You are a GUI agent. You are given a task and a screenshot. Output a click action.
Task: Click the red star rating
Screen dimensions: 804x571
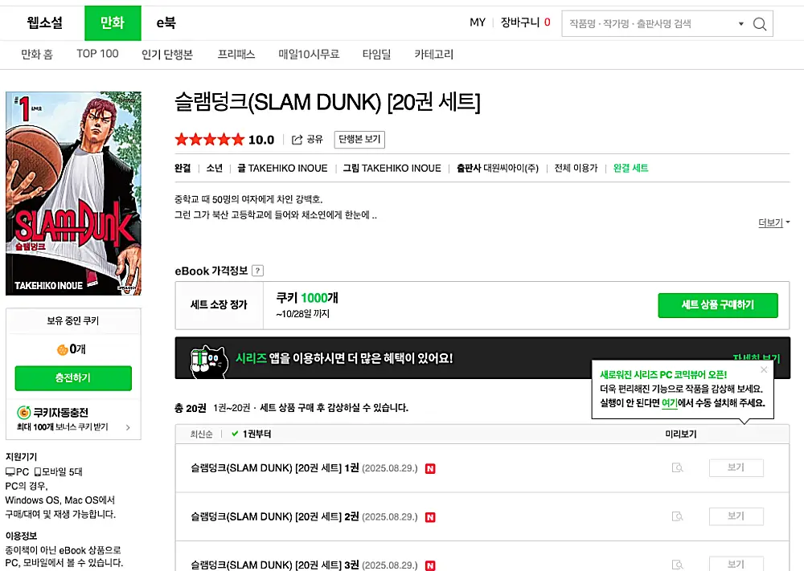209,139
